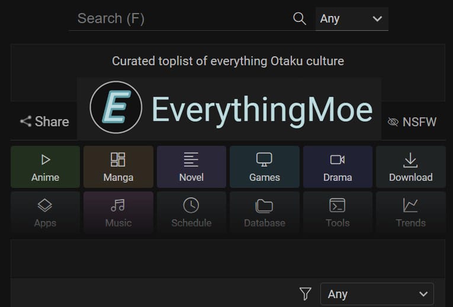Select the Drama category tile
The image size is (453, 307).
338,167
